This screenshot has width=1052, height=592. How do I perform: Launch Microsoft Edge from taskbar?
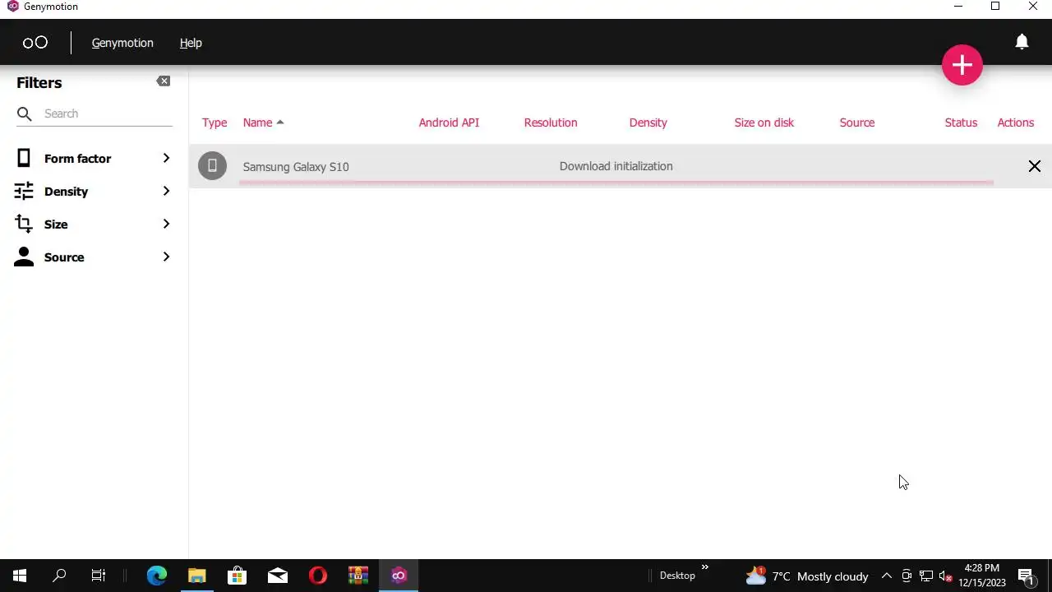click(x=156, y=576)
